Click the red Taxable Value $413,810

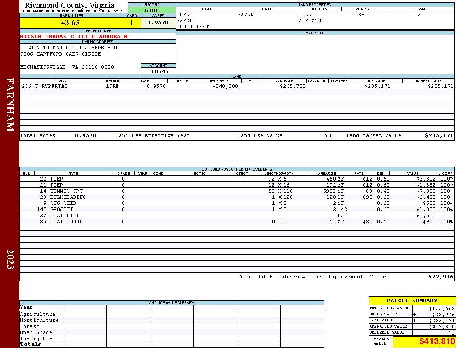tap(437, 341)
